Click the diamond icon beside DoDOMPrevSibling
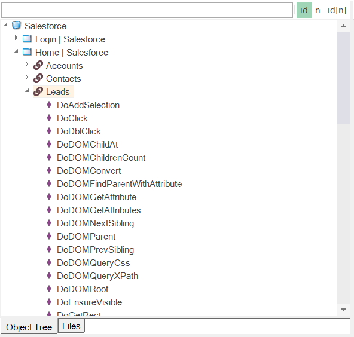The image size is (354, 337). pyautogui.click(x=49, y=249)
